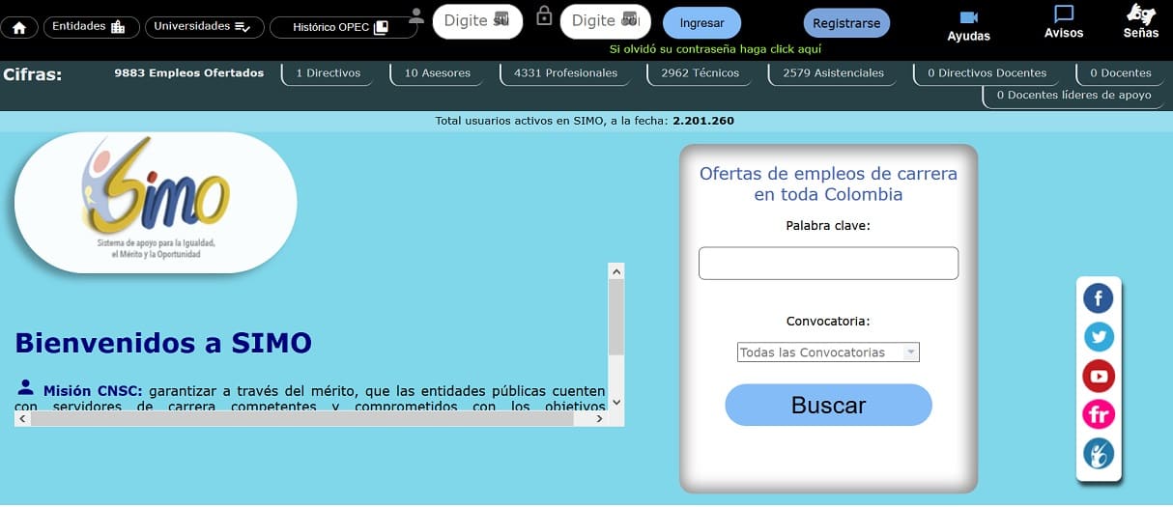The width and height of the screenshot is (1173, 507).
Task: Focus the password input field
Action: (x=606, y=21)
